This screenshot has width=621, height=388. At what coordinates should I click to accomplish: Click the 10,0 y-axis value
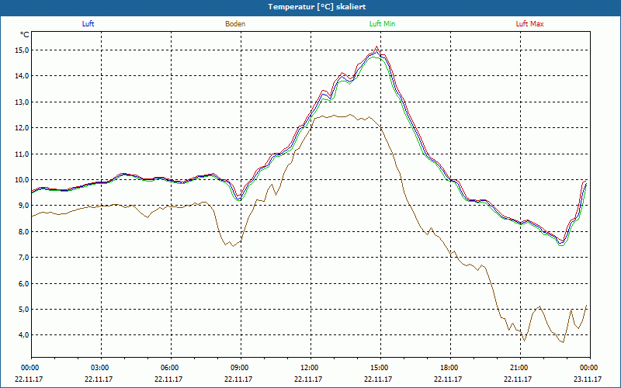pyautogui.click(x=23, y=179)
